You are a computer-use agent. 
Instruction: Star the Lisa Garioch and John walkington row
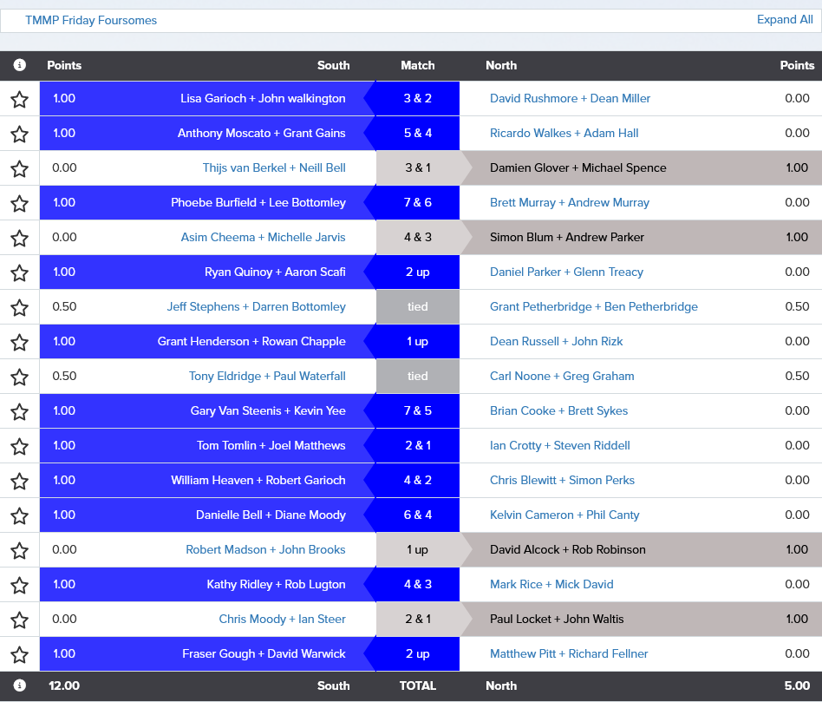[x=19, y=99]
